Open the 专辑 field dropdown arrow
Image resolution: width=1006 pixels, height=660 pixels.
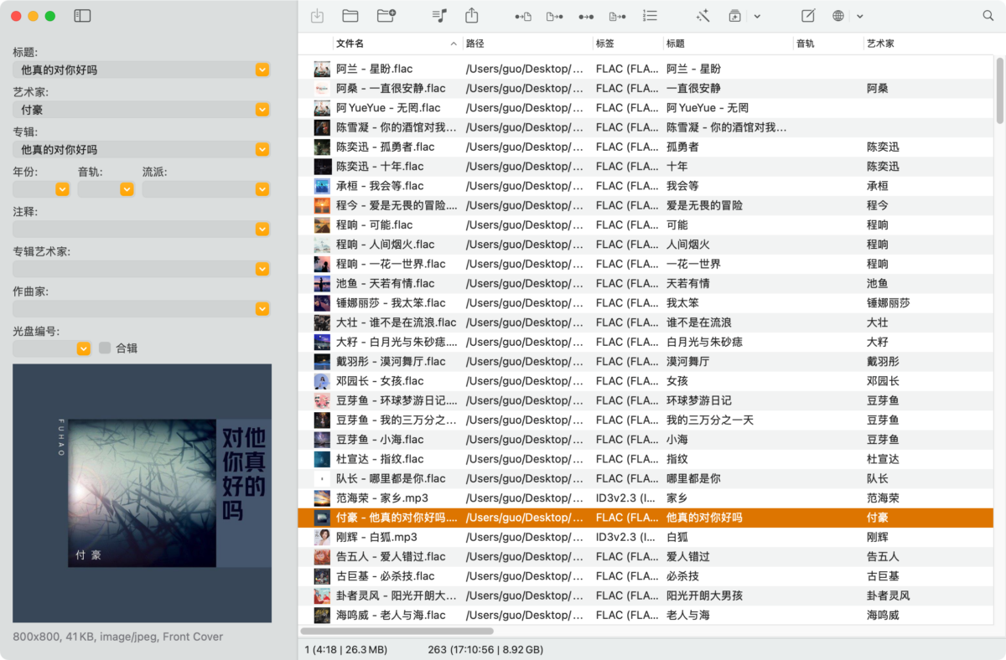262,149
